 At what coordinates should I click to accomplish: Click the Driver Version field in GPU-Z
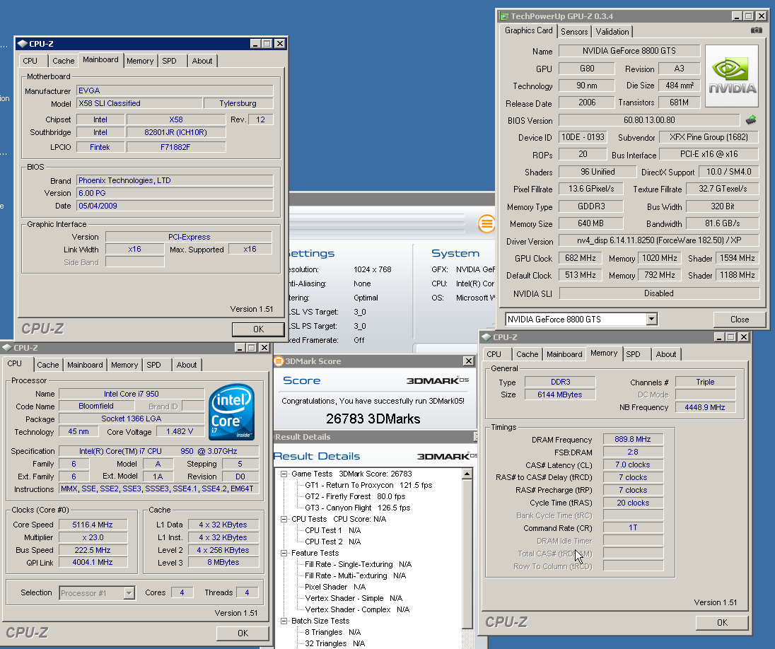[659, 240]
